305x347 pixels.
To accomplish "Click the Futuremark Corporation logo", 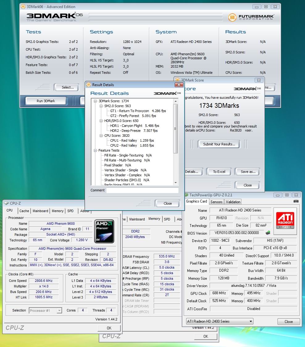I will click(x=251, y=17).
